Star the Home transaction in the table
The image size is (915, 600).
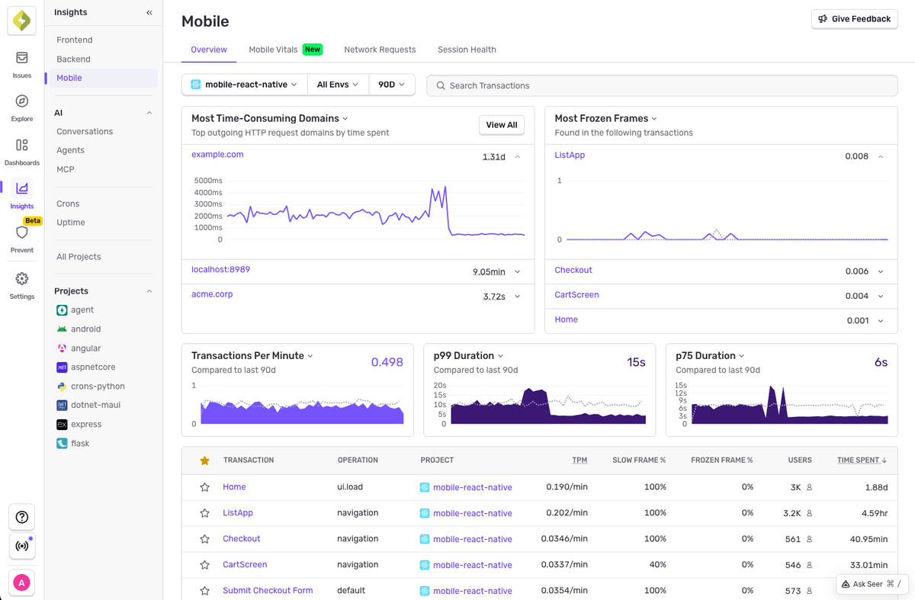click(204, 486)
